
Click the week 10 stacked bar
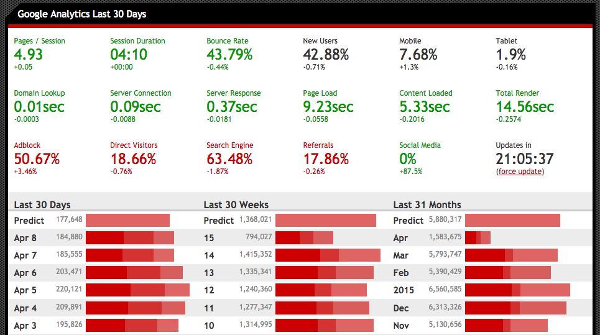pos(325,326)
